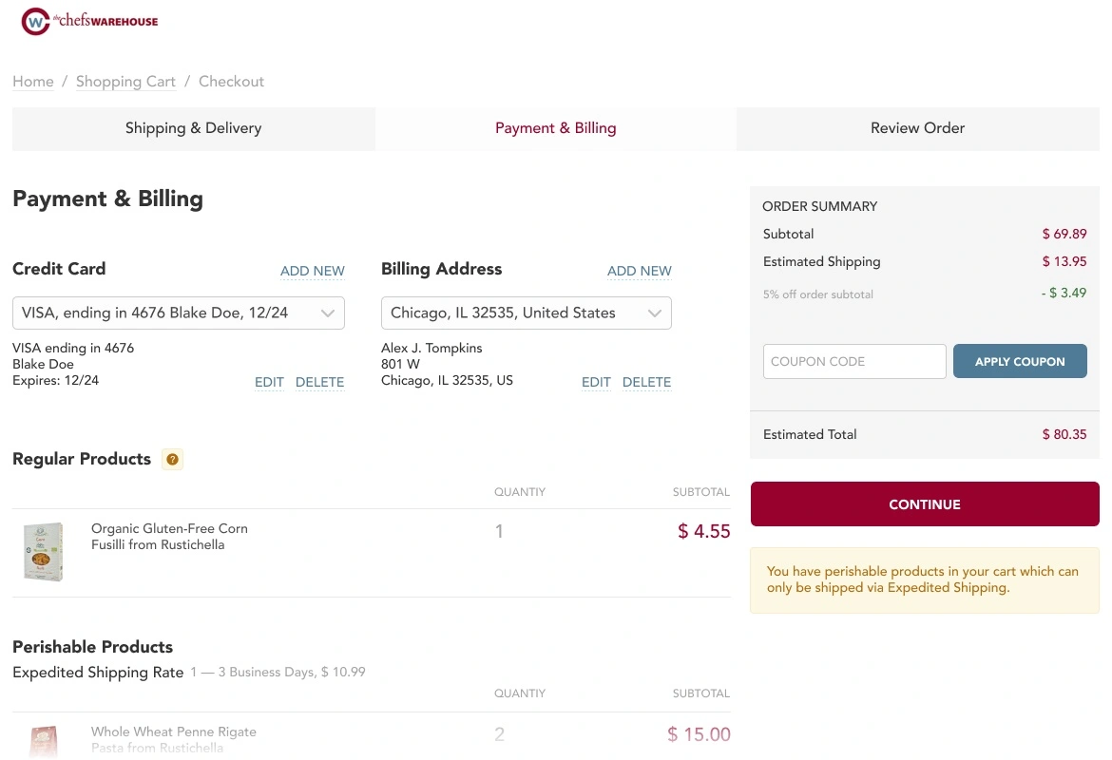
Task: Expand the billing address dropdown
Action: point(527,313)
